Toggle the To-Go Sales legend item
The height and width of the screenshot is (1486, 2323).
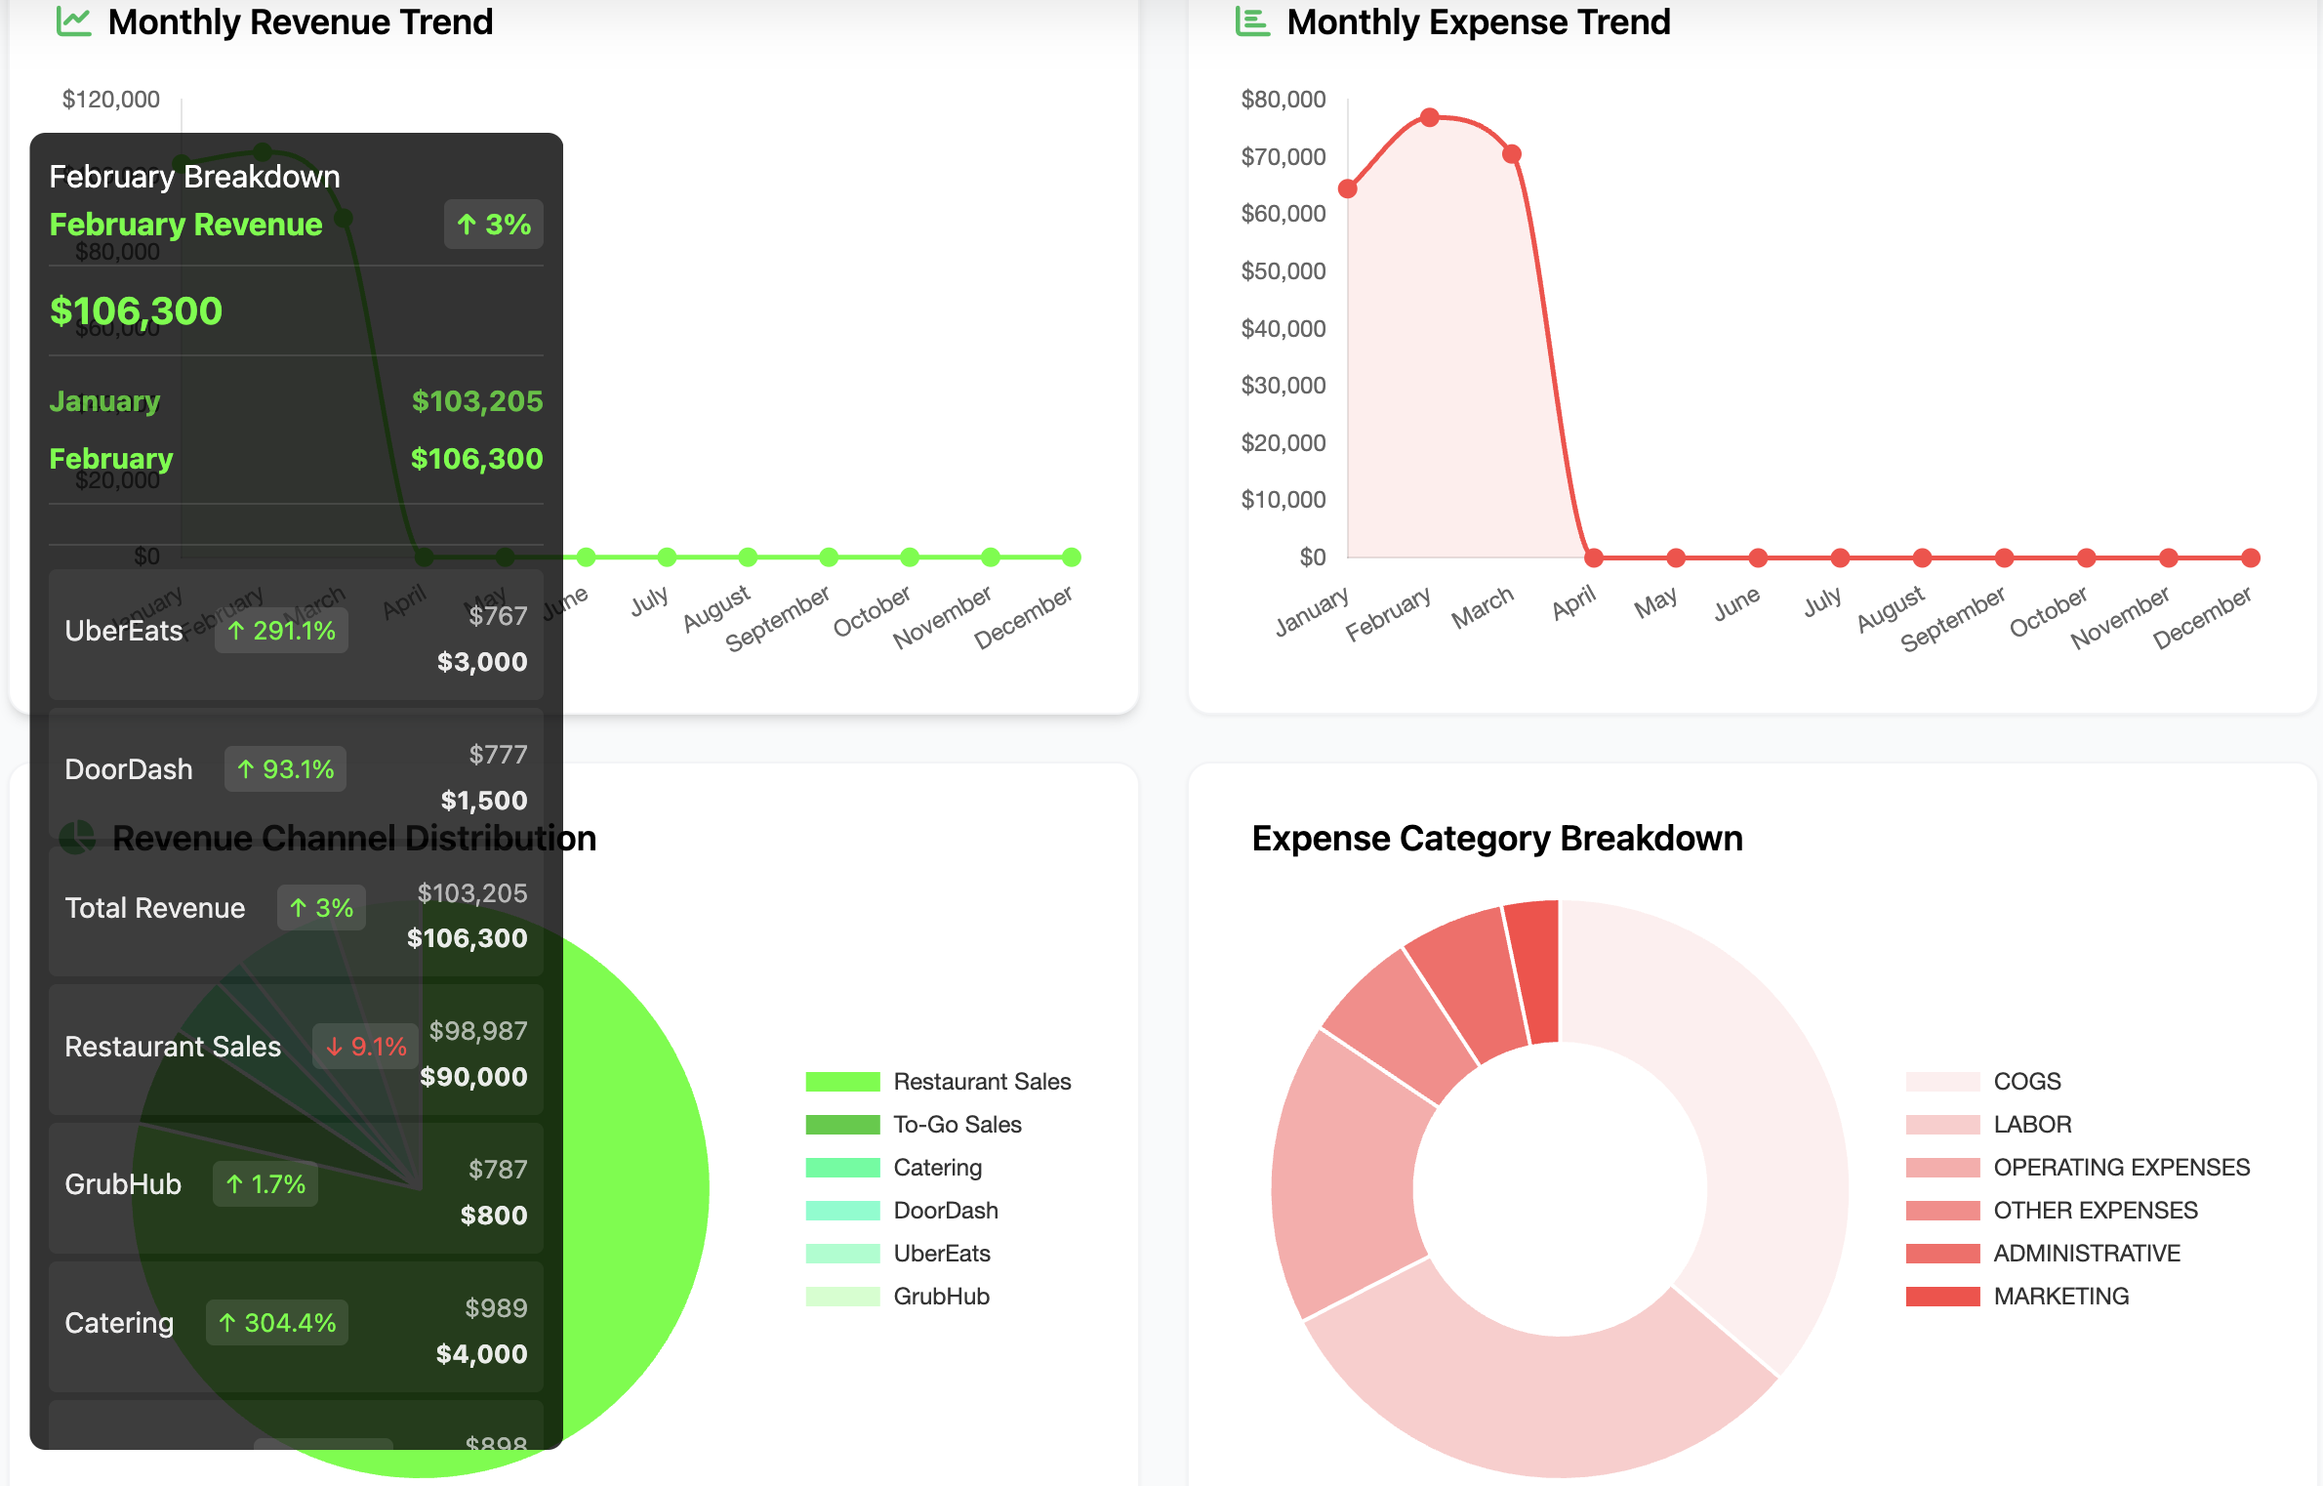coord(957,1125)
